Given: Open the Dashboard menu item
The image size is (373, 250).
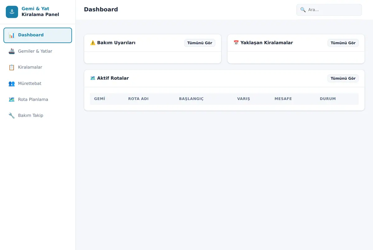Looking at the screenshot, I should tap(38, 35).
